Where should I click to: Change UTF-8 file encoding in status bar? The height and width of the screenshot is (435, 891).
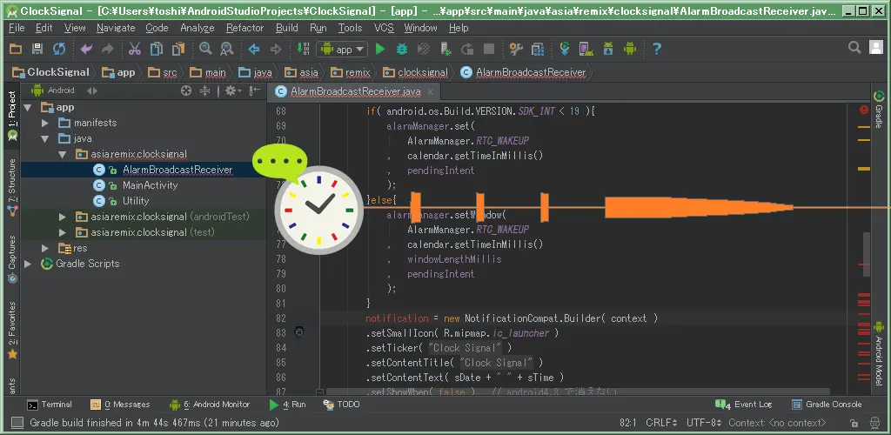704,423
